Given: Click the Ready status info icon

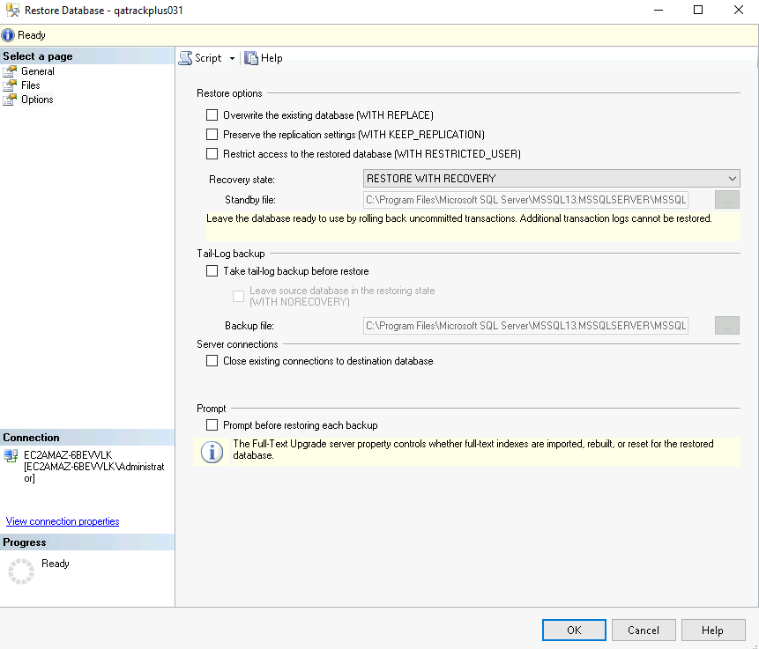Looking at the screenshot, I should pyautogui.click(x=8, y=35).
